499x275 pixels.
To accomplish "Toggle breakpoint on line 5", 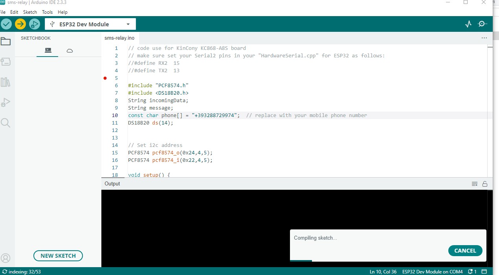I will pyautogui.click(x=105, y=78).
